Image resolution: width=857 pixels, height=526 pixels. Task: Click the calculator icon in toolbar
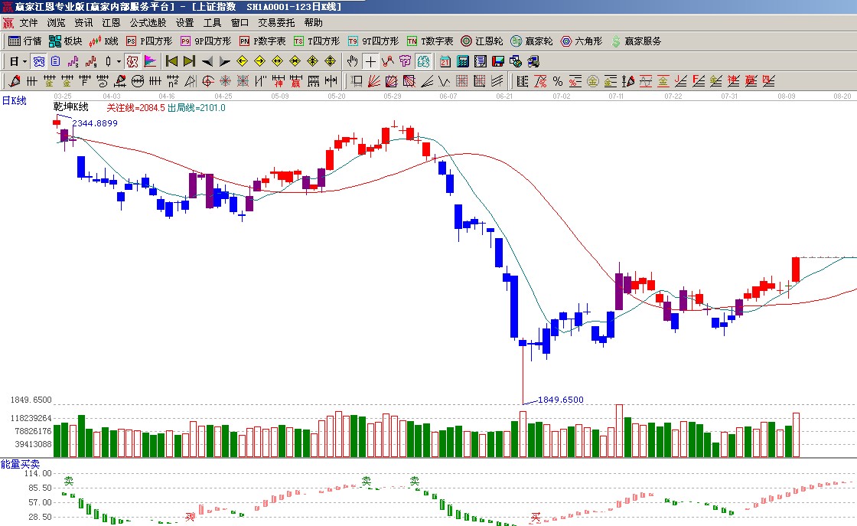[463, 61]
